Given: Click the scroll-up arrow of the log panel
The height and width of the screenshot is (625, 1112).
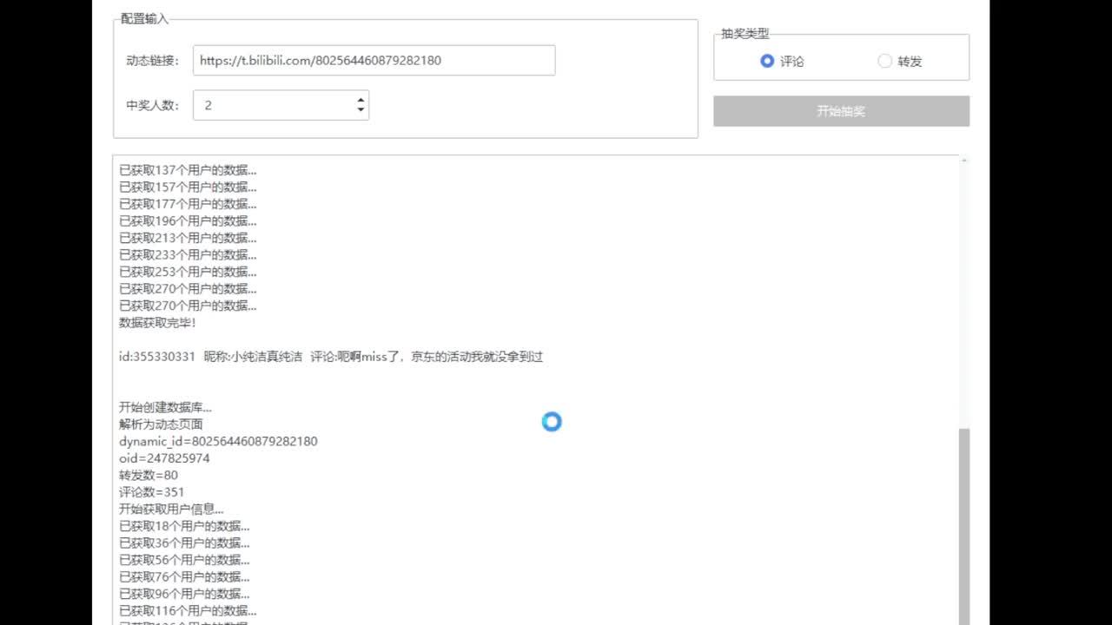Looking at the screenshot, I should point(963,161).
